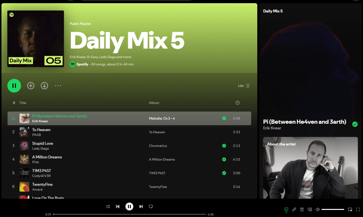Open Erik Knear artist under Pi track
363x217 pixels.
[40, 121]
